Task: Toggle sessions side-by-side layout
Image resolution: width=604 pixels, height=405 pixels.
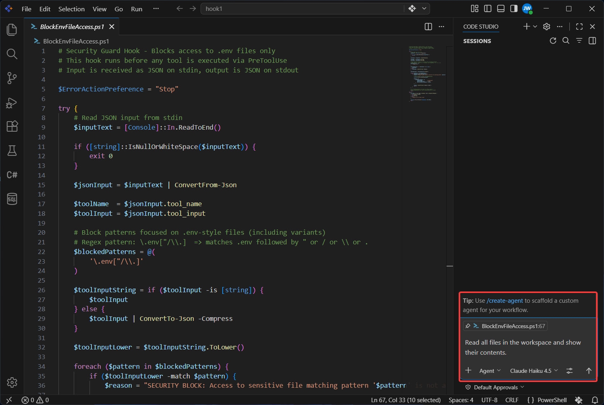Action: (592, 41)
